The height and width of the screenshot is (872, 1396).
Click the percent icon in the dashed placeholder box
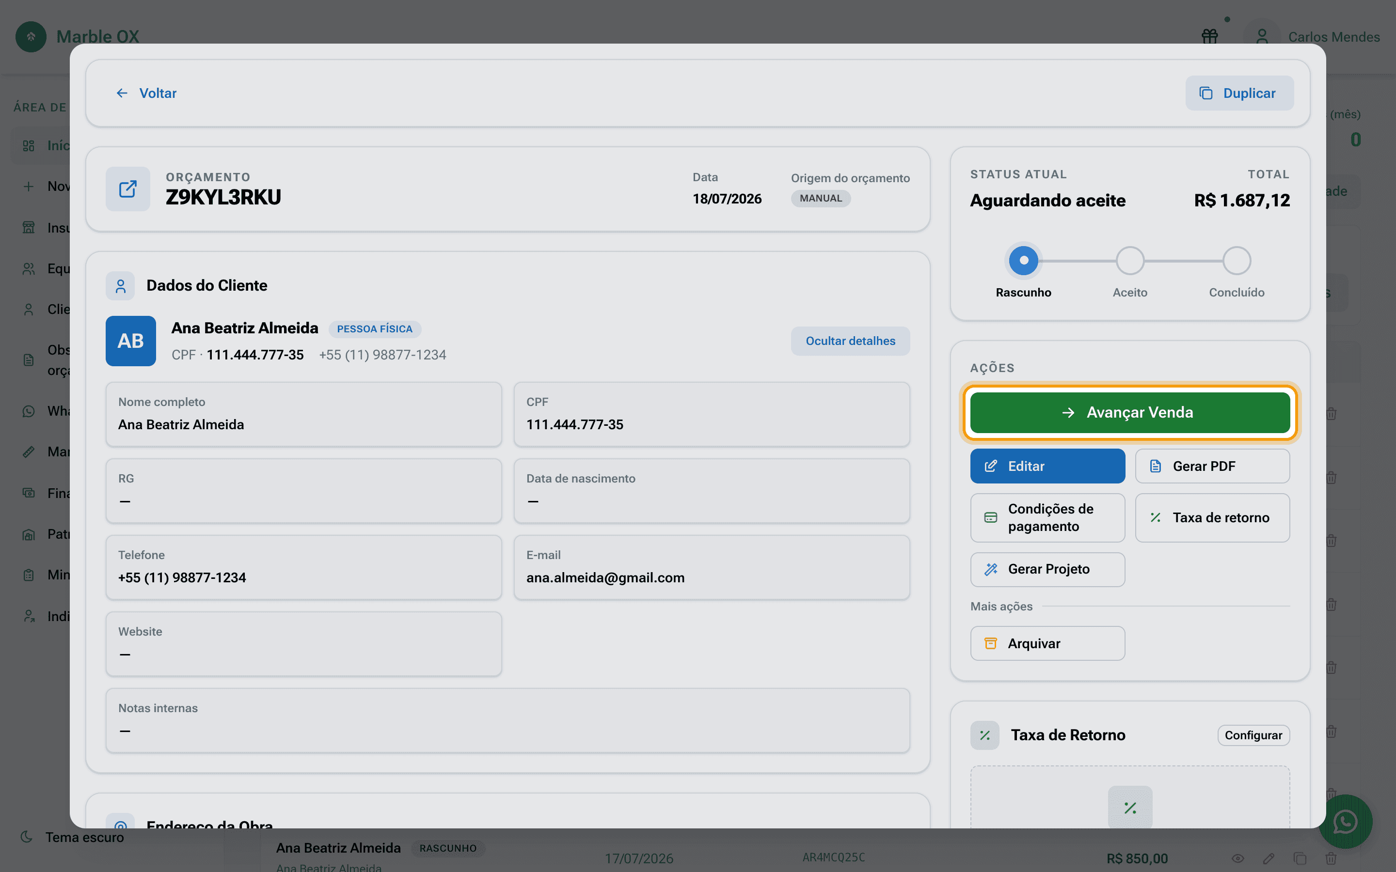click(1130, 808)
